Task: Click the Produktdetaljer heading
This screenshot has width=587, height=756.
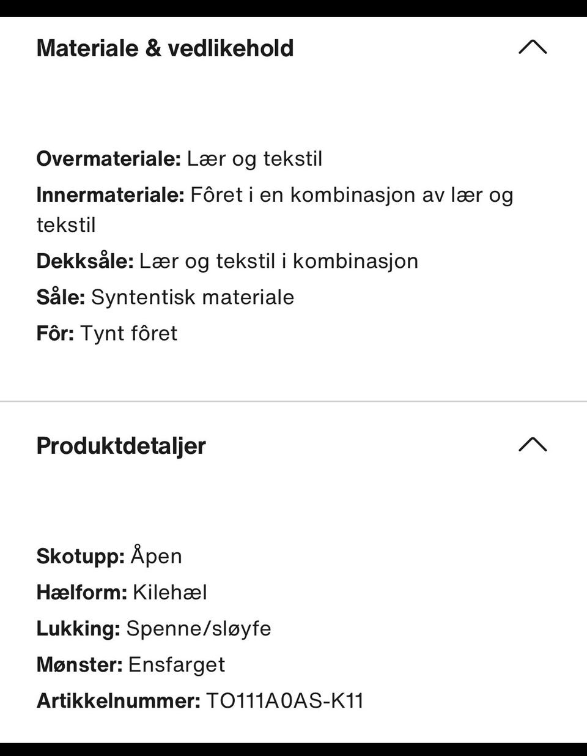Action: tap(121, 446)
